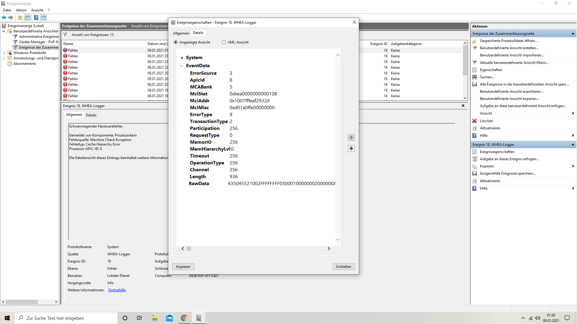Collapse the EventData node
577x324 pixels.
pyautogui.click(x=181, y=66)
